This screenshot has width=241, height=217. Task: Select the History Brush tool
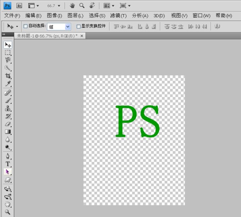coord(8,116)
